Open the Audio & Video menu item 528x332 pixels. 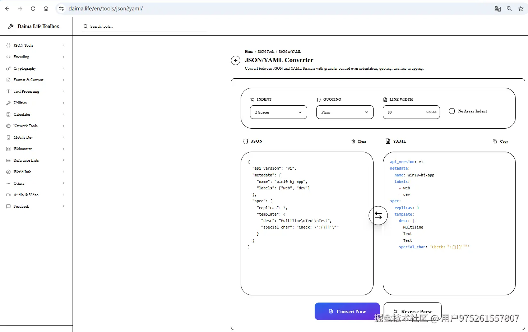click(x=36, y=195)
